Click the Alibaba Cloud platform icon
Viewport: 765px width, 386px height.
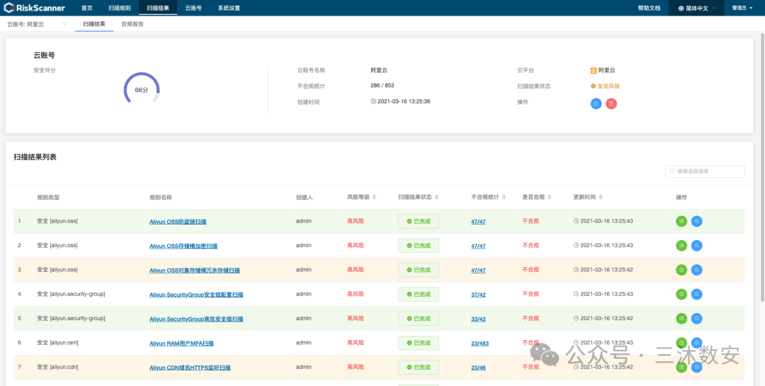594,70
